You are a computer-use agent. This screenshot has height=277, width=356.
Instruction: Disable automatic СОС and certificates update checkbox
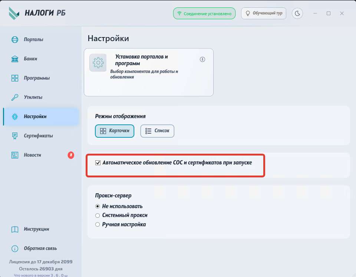(98, 163)
